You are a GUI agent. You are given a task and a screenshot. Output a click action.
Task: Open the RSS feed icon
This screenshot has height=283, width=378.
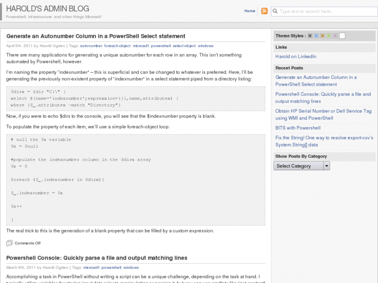point(264,11)
